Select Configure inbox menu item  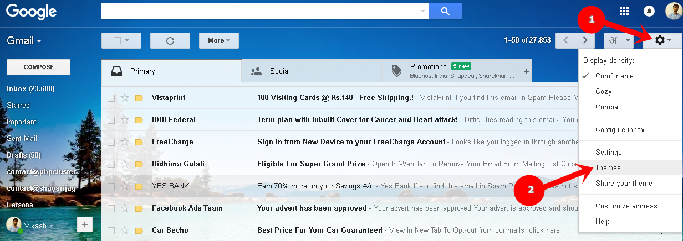click(620, 129)
